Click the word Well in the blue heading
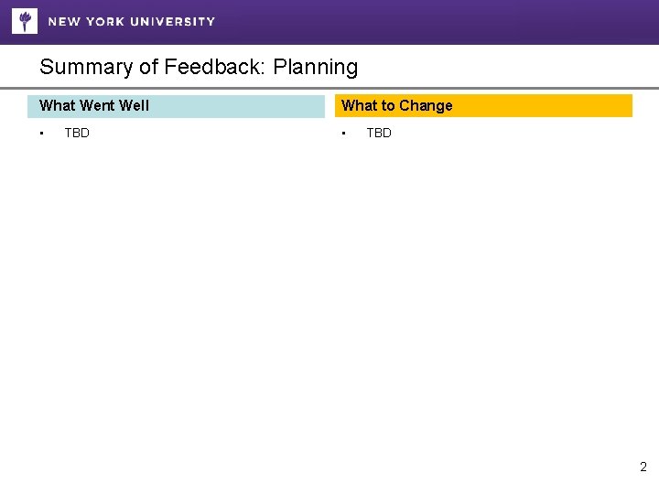This screenshot has width=659, height=494. pyautogui.click(x=135, y=105)
